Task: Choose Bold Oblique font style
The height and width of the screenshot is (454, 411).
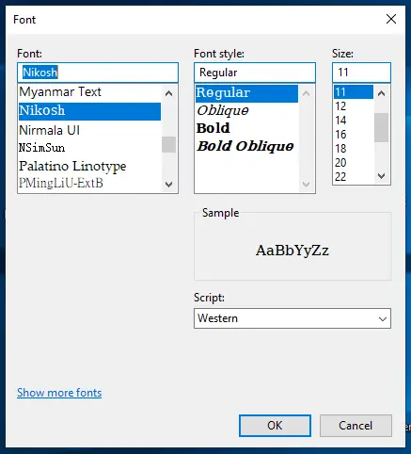Action: coord(246,146)
